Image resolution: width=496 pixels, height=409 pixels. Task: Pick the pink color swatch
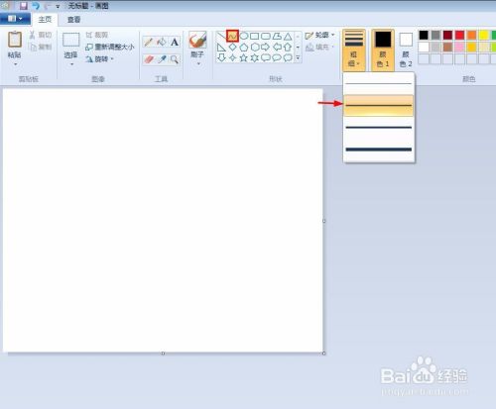tap(460, 47)
